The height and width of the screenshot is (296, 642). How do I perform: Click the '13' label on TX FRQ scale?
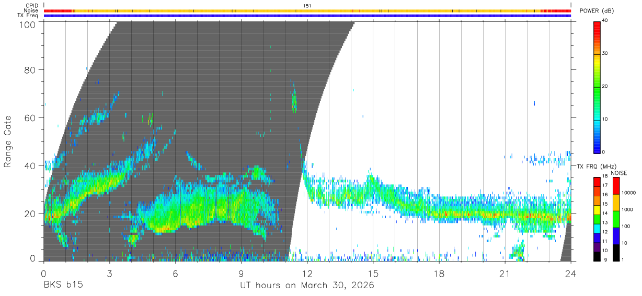tap(605, 223)
